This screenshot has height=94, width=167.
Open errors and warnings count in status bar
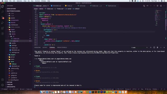(x=15, y=89)
